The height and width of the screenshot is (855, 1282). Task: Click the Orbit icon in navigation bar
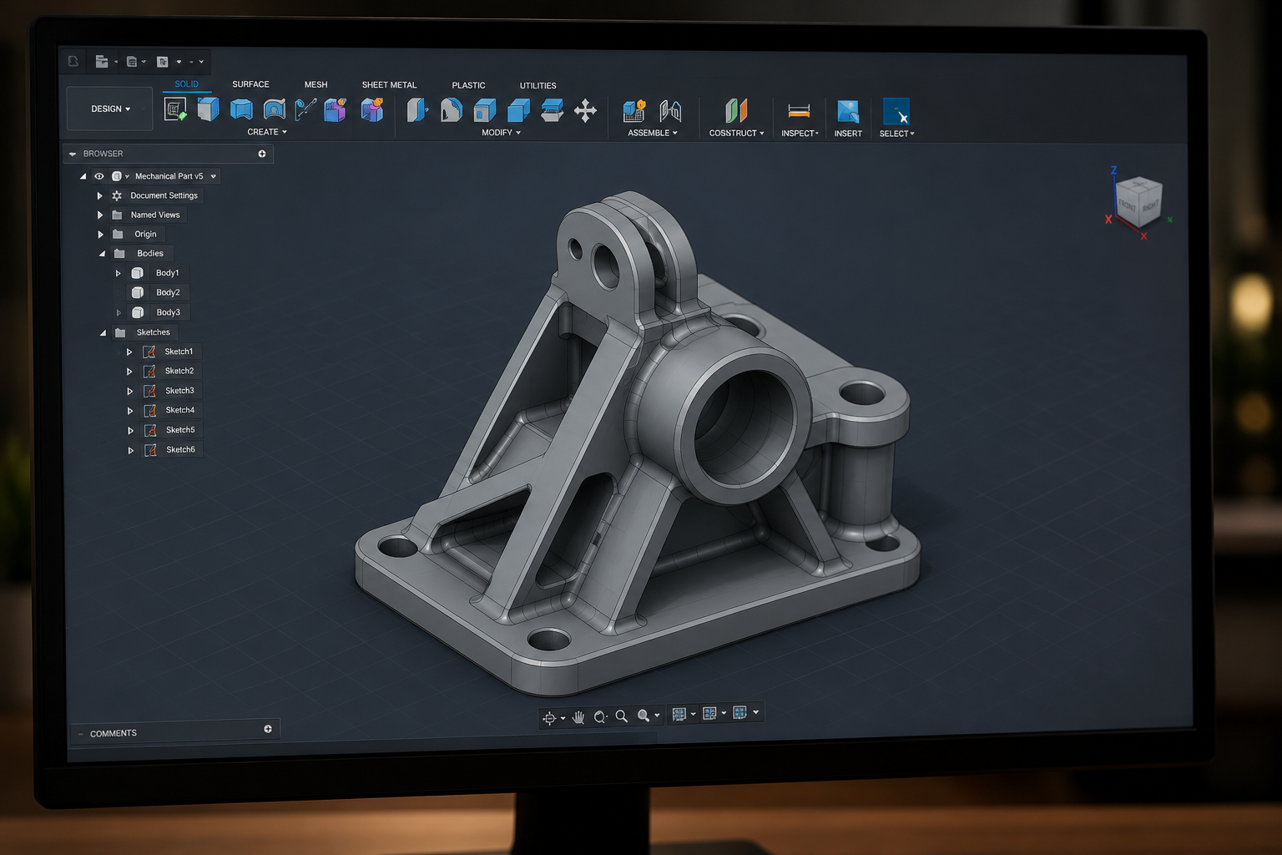549,717
